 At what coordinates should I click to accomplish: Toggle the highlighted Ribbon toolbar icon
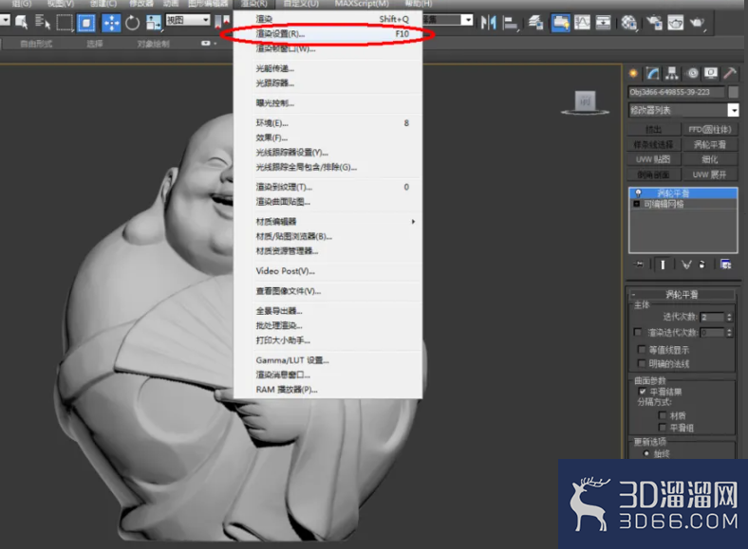tap(560, 23)
